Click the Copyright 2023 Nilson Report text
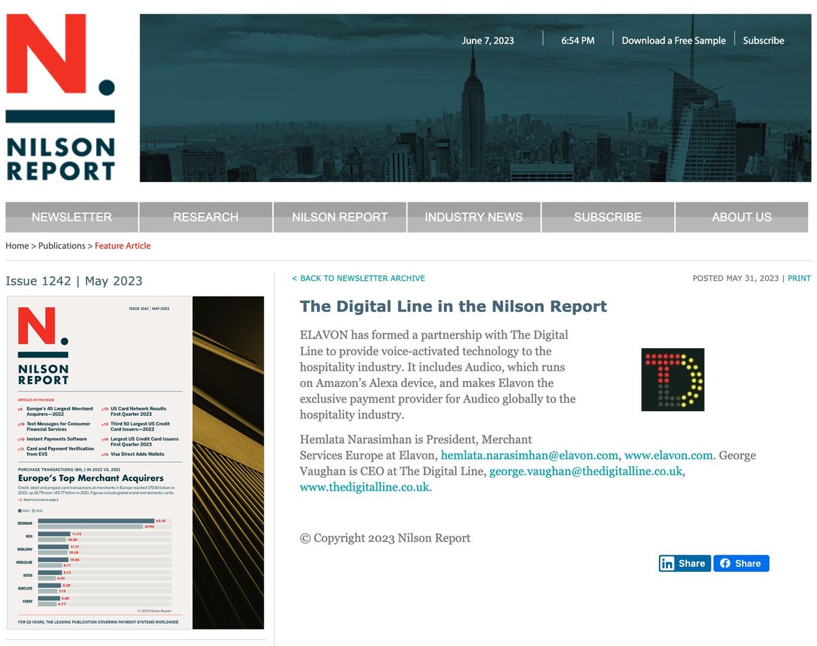This screenshot has height=646, width=817. 385,538
